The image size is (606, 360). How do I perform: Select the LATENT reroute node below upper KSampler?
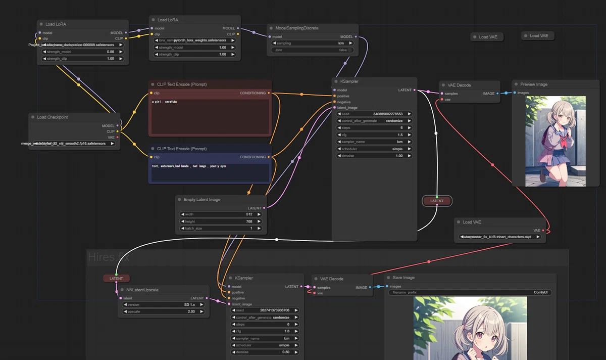click(437, 201)
